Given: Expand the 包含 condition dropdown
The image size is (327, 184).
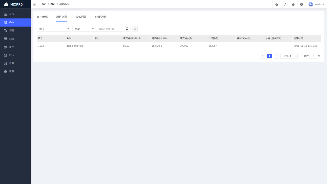Looking at the screenshot, I should [x=84, y=29].
